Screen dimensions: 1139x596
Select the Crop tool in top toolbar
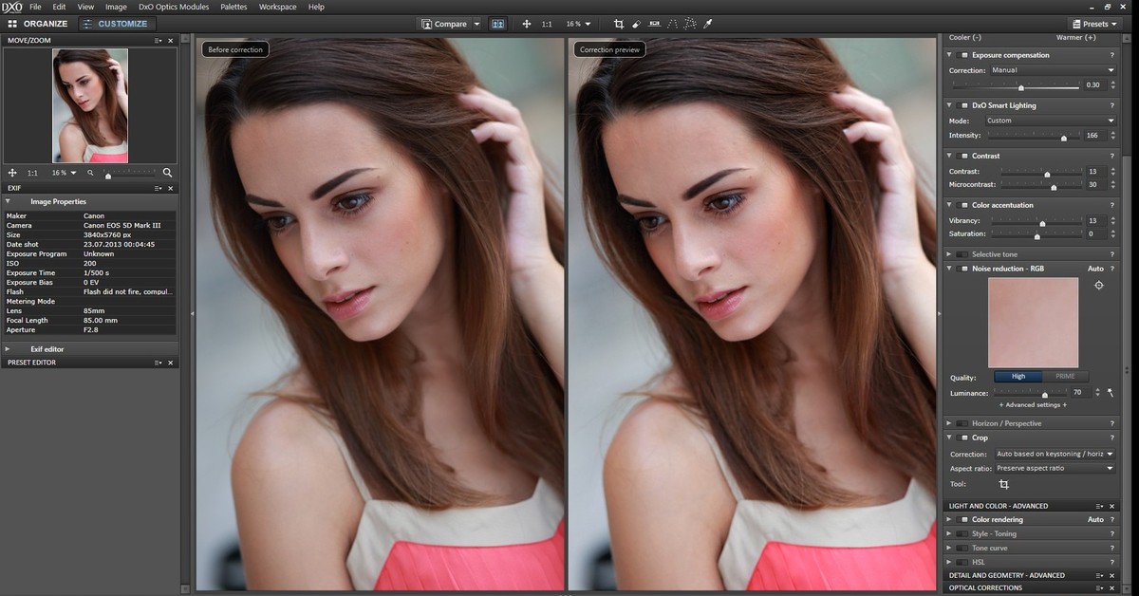coord(619,24)
